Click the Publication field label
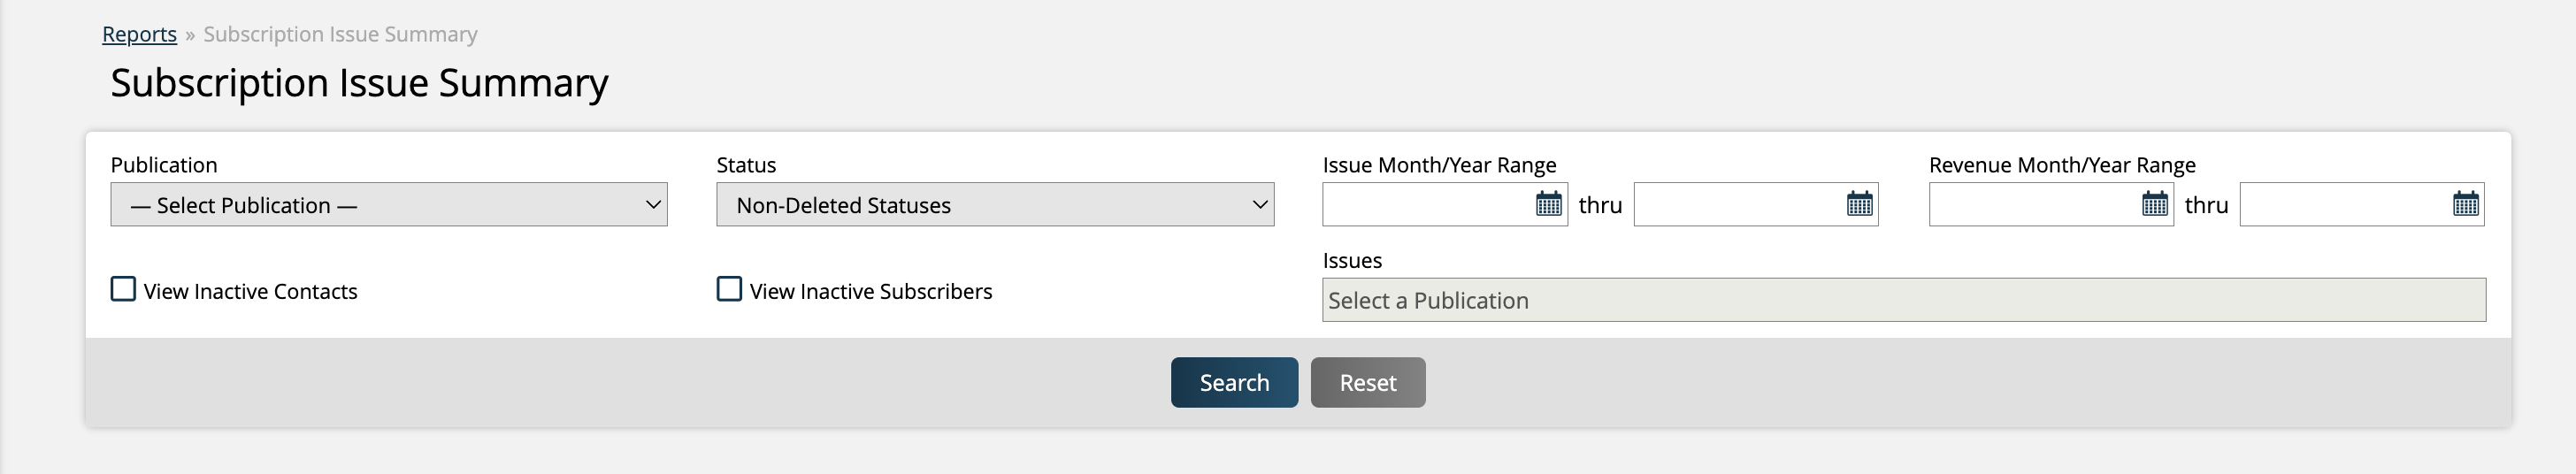This screenshot has width=2576, height=474. (x=164, y=165)
